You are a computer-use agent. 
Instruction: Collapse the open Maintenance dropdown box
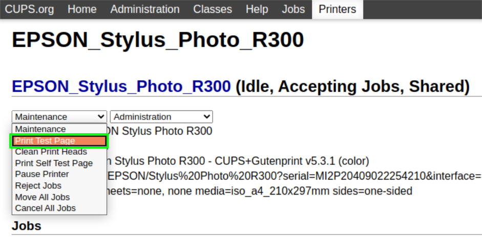point(59,117)
